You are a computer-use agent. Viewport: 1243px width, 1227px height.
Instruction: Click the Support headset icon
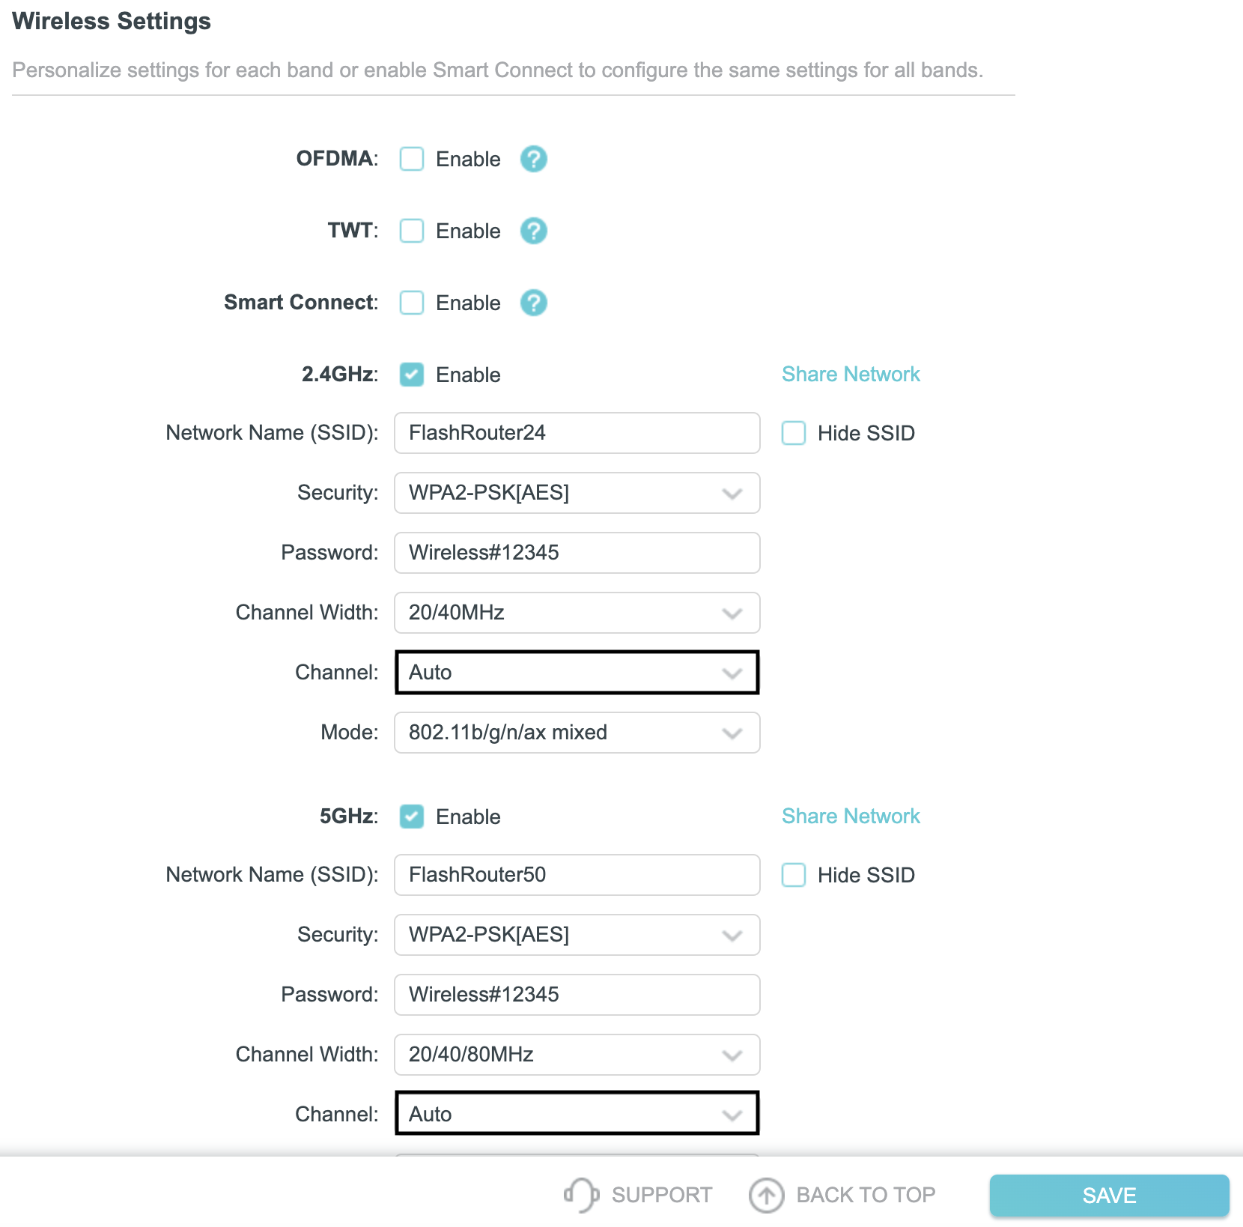coord(581,1195)
